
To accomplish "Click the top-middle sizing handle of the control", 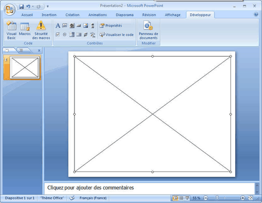I will [152, 56].
